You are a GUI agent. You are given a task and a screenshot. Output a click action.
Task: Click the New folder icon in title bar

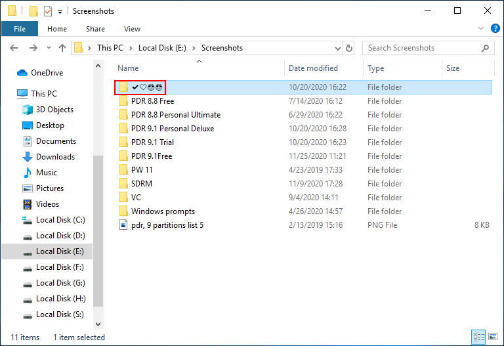pos(33,11)
